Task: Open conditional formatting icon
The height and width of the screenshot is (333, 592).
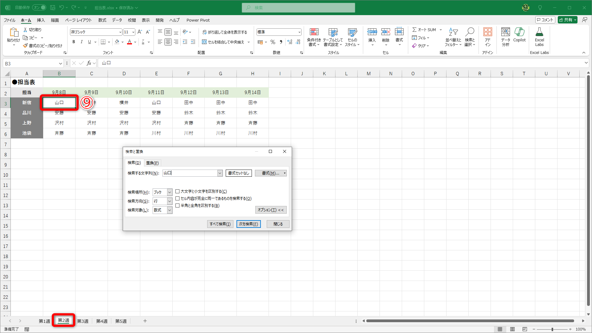Action: (314, 32)
